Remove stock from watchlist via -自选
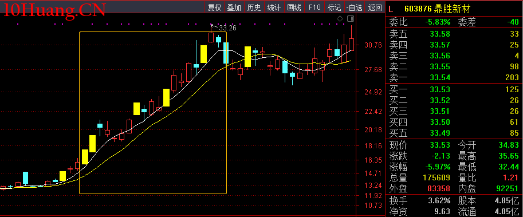This screenshot has width=523, height=217. click(355, 7)
